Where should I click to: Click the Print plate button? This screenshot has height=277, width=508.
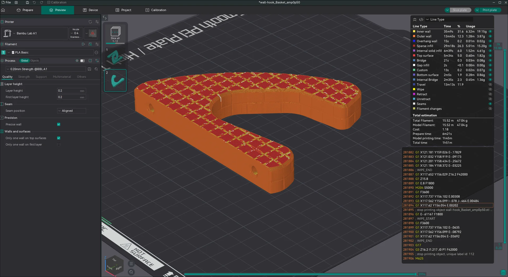pyautogui.click(x=489, y=10)
